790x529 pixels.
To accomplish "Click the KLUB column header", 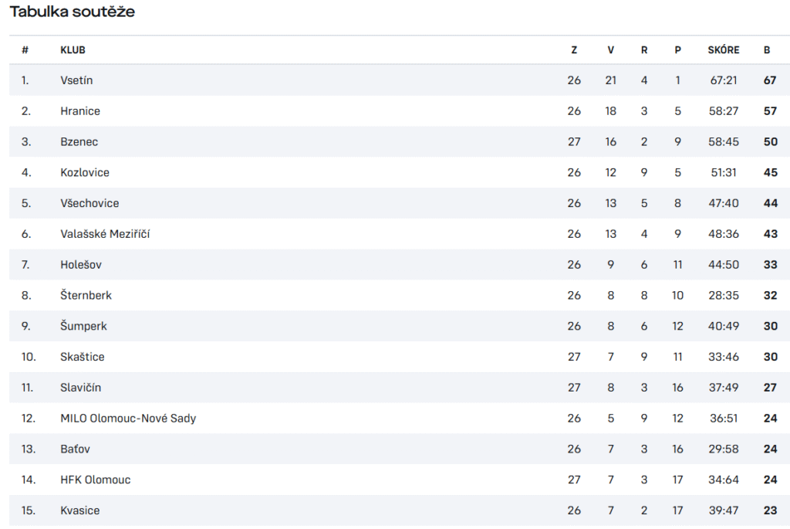I will pyautogui.click(x=73, y=50).
